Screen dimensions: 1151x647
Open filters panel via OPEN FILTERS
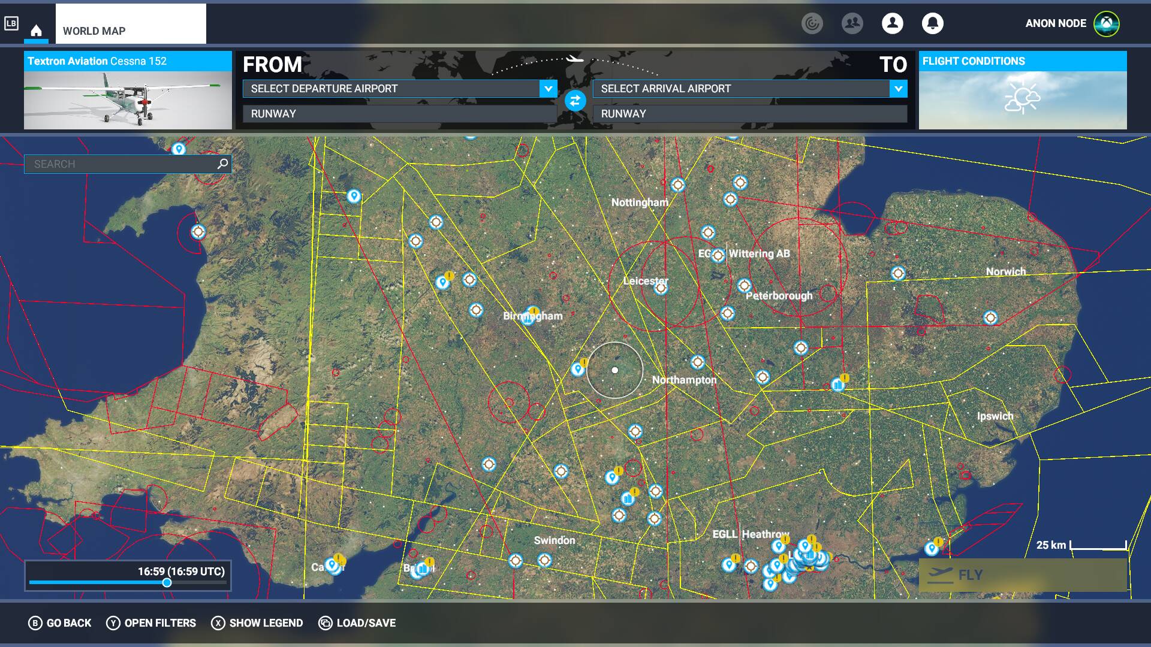151,622
